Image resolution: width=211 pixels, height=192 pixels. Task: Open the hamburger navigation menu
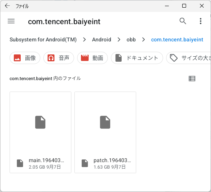click(x=11, y=21)
